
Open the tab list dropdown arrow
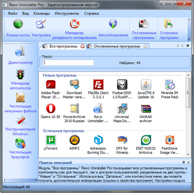click(188, 46)
